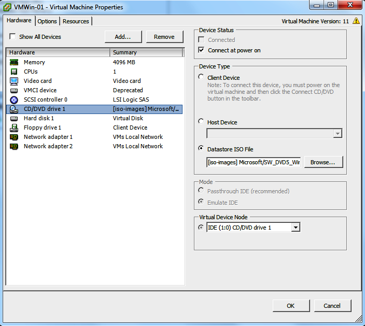365x326 pixels.
Task: Open the Virtual Device Node IDE dropdown
Action: [x=295, y=228]
